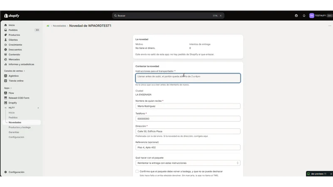Open Productos y bodega submenu item
333x187 pixels.
(x=20, y=127)
